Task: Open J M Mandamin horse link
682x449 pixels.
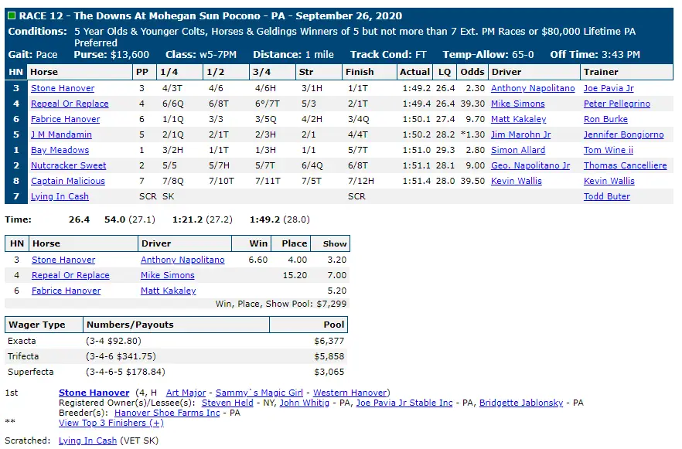Action: pyautogui.click(x=61, y=134)
